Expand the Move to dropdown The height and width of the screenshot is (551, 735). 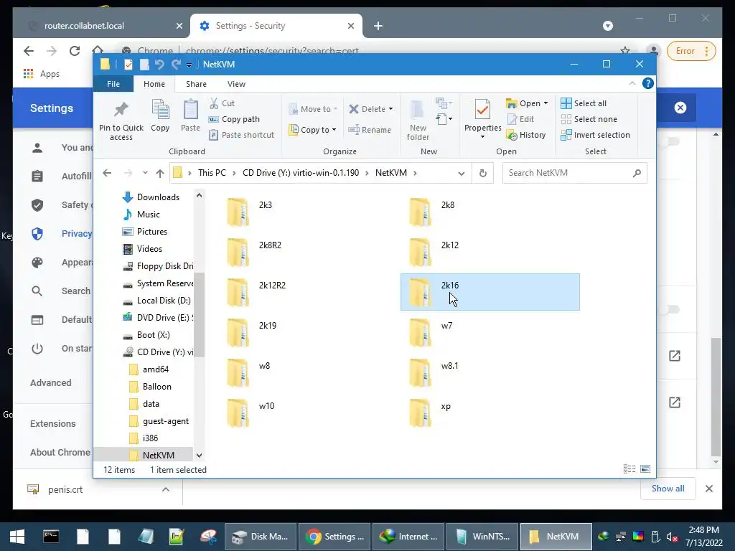coord(336,109)
